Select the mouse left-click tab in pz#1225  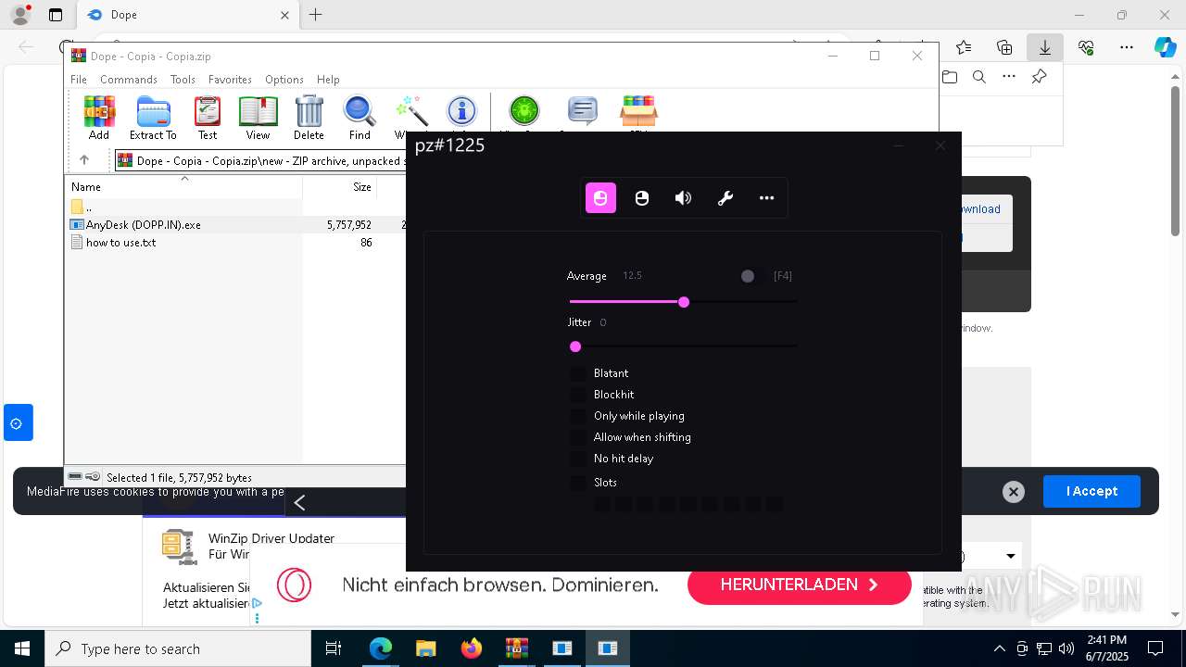click(600, 197)
